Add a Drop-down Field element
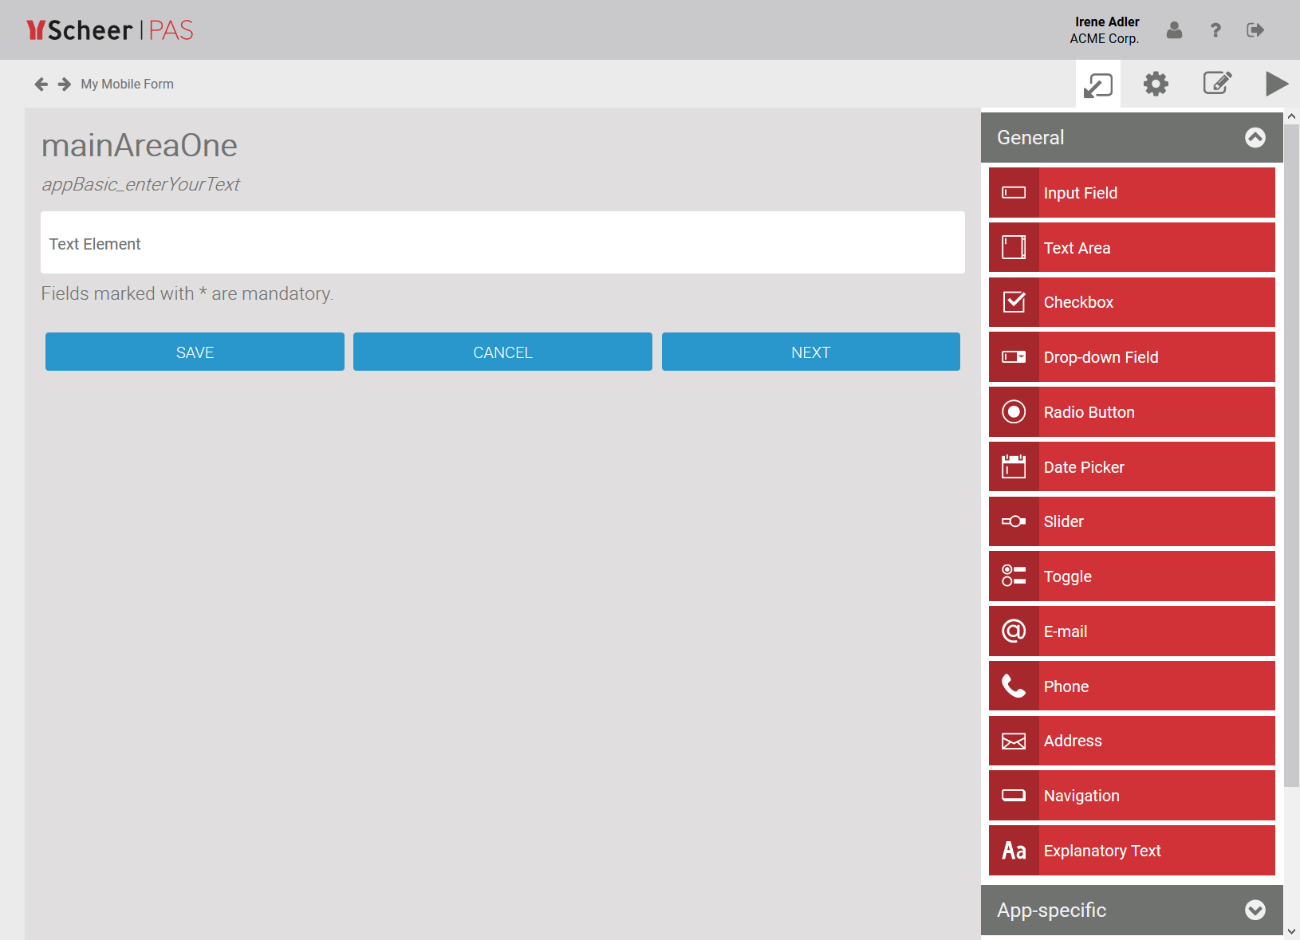This screenshot has width=1300, height=940. coord(1131,356)
